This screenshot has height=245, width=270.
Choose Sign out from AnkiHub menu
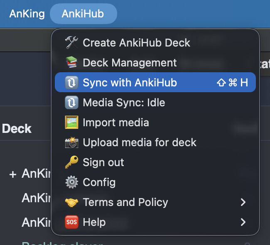click(x=103, y=162)
